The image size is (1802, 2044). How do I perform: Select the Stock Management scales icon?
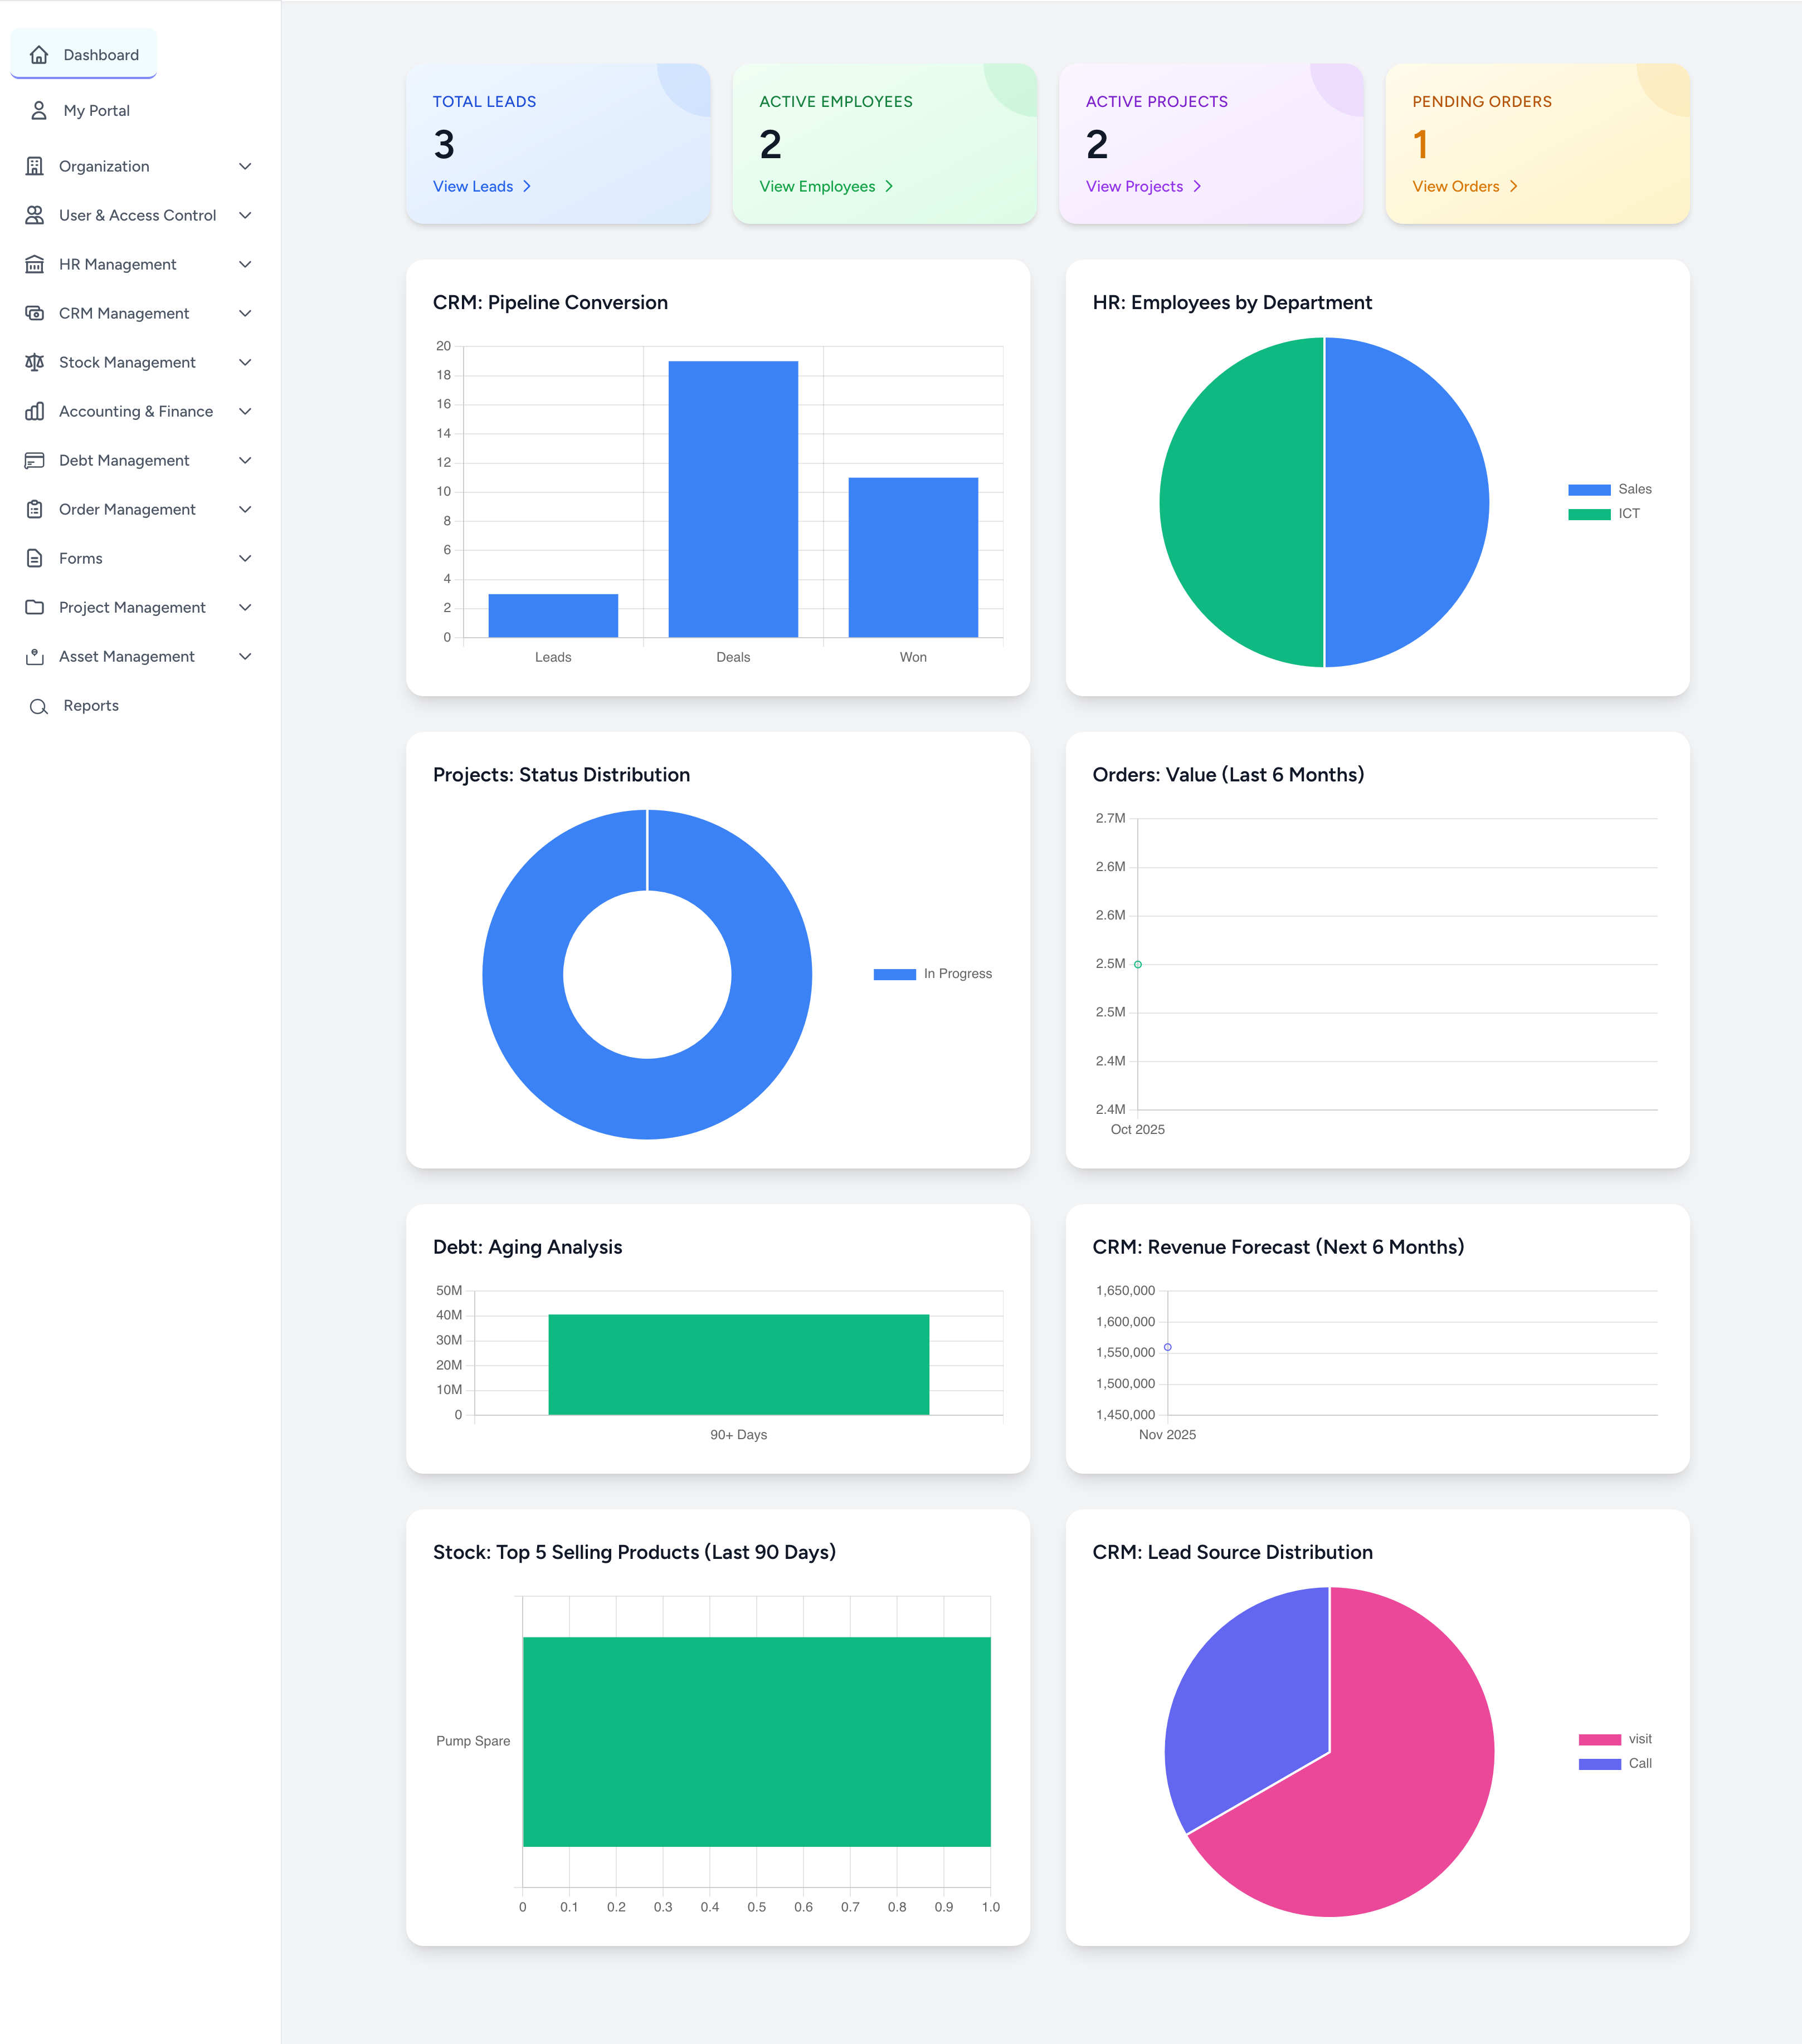click(33, 362)
